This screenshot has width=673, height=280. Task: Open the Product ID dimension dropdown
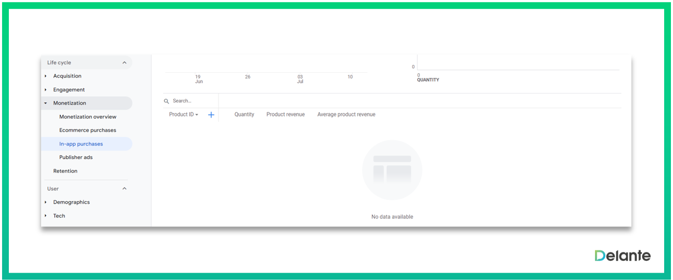184,115
